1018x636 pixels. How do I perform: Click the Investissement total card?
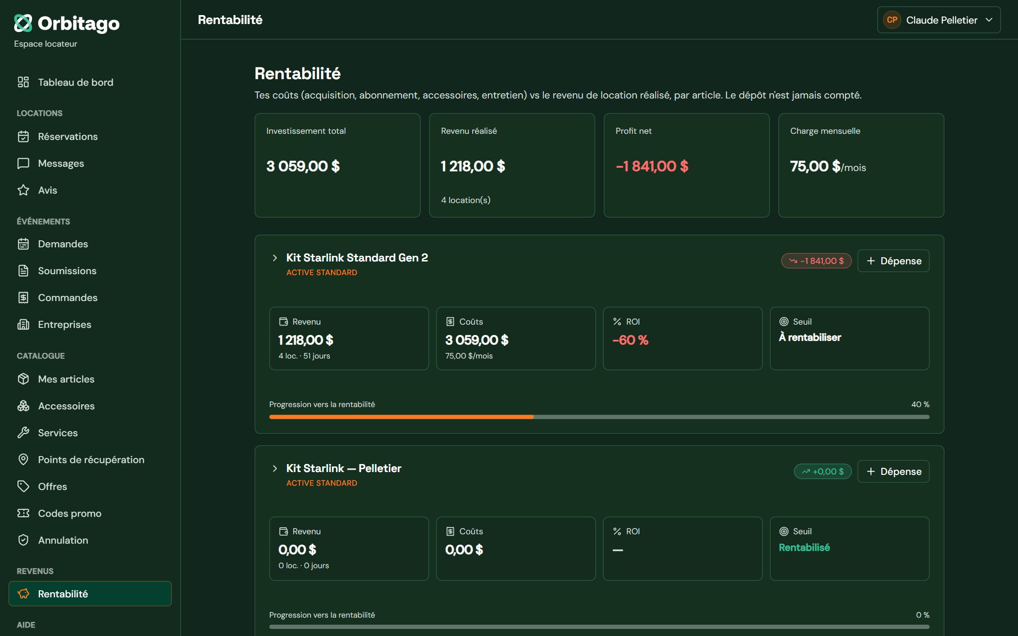coord(337,165)
